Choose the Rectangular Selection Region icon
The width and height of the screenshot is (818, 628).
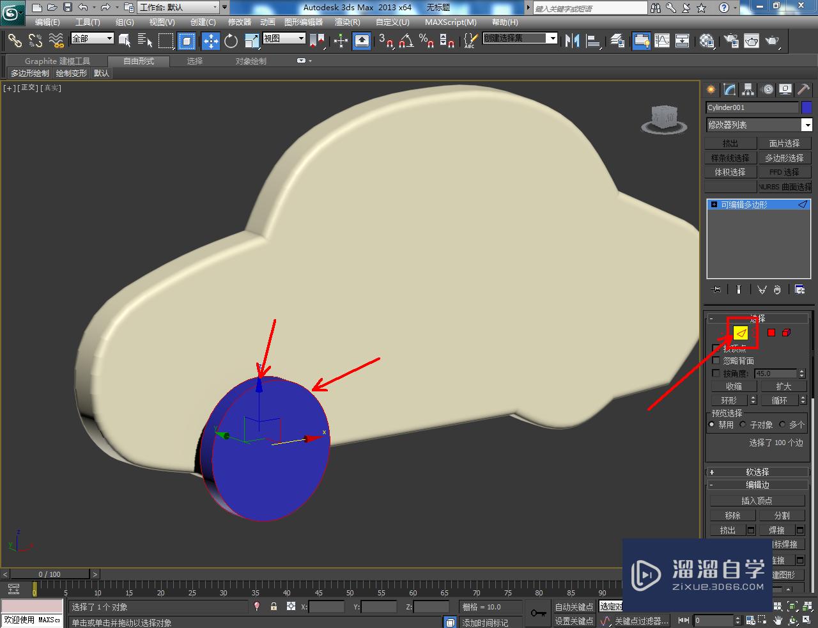coord(166,41)
